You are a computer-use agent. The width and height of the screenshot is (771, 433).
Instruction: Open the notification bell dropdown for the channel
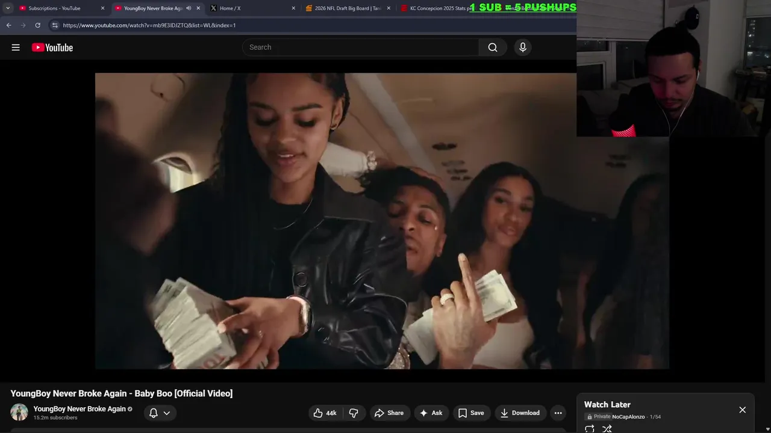coord(160,413)
